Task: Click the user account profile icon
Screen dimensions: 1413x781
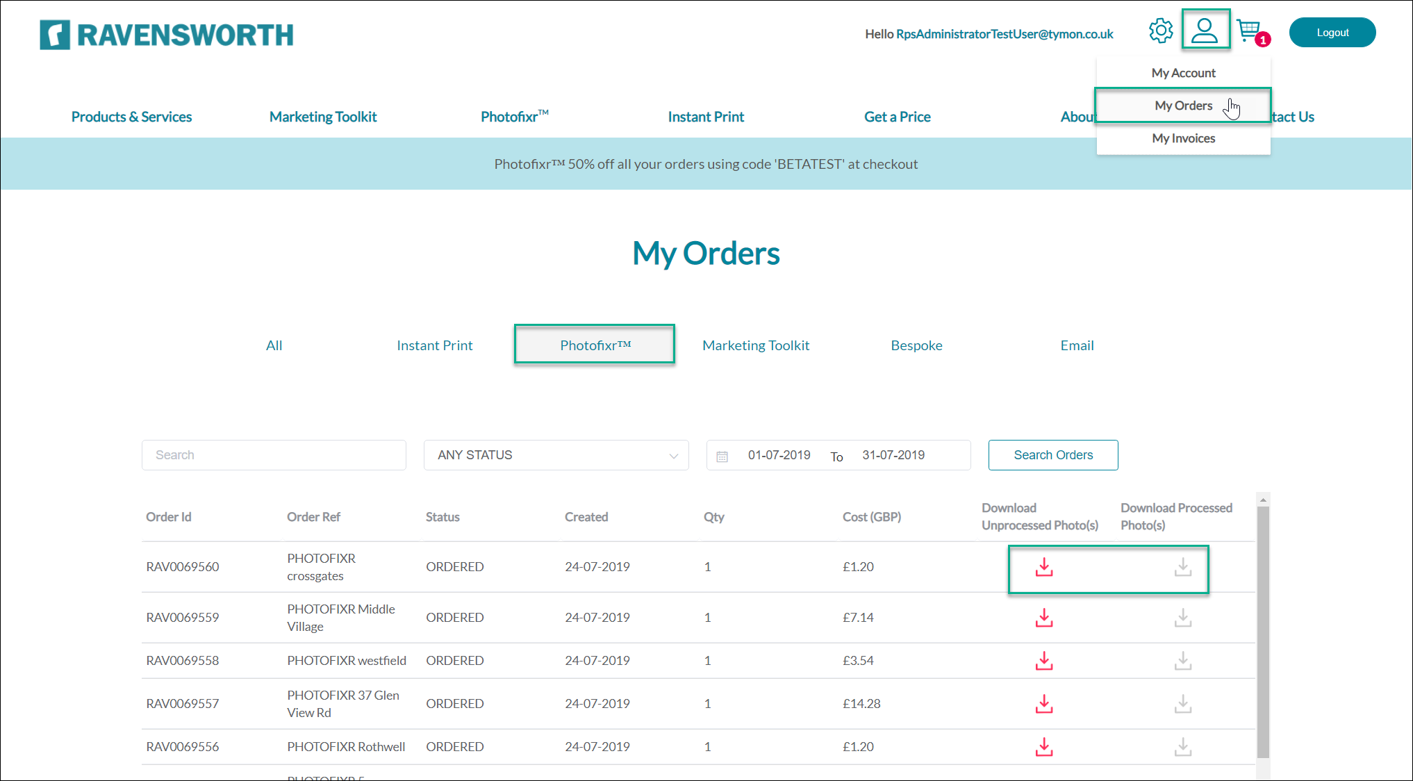Action: point(1205,31)
